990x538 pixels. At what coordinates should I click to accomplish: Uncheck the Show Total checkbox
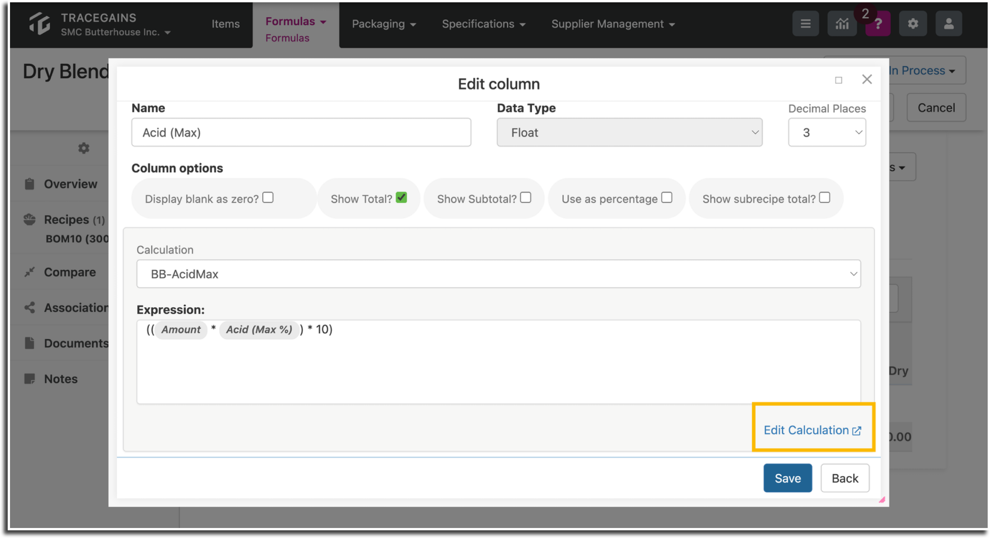401,198
